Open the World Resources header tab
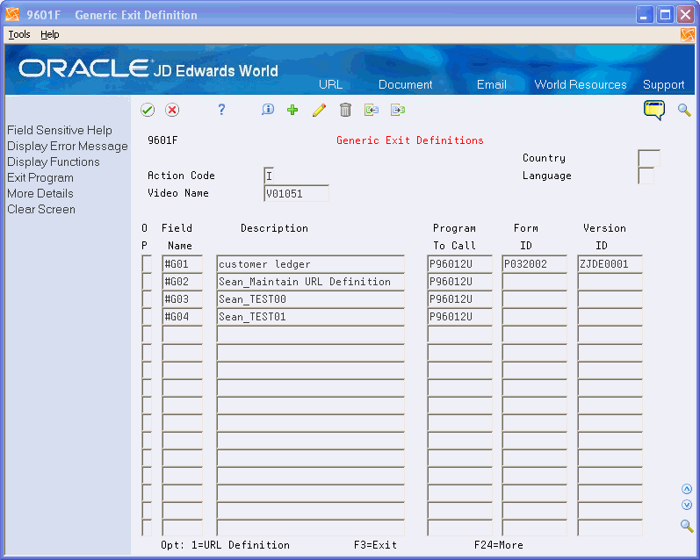 pyautogui.click(x=581, y=84)
